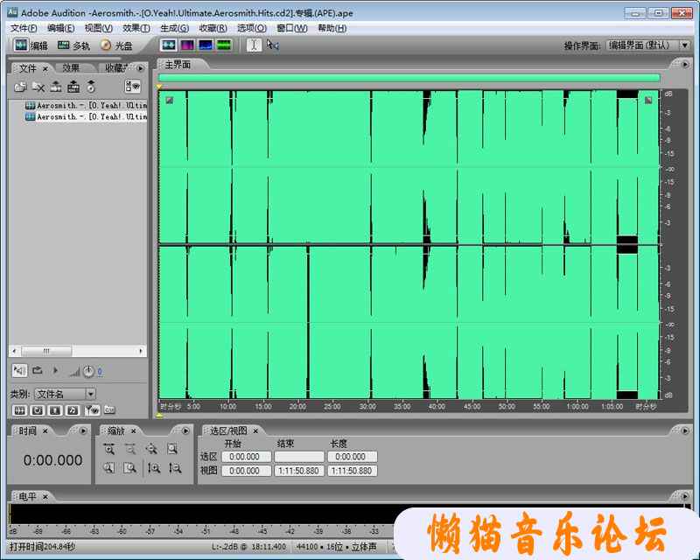The image size is (700, 560).
Task: Open the 缩放 panel options arrow menu
Action: (x=185, y=431)
